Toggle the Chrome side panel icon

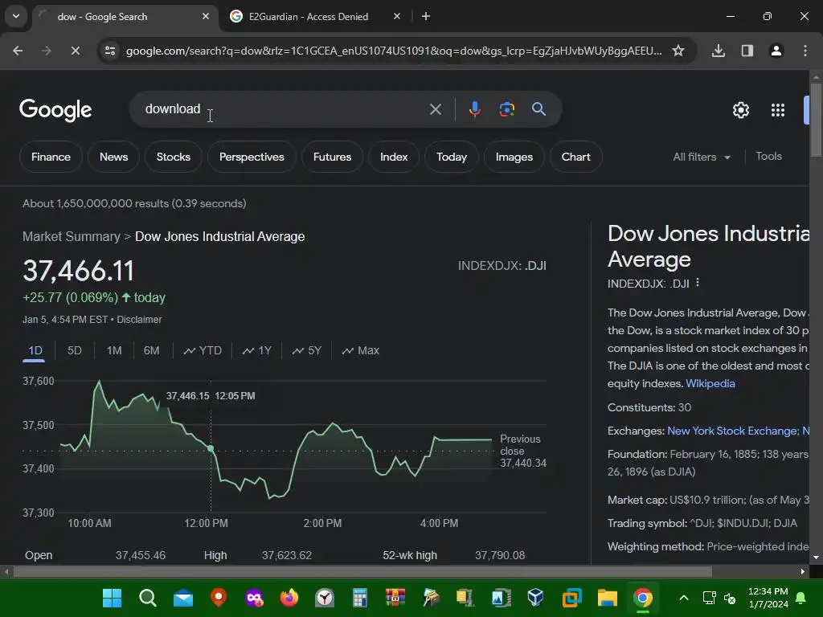pyautogui.click(x=747, y=51)
